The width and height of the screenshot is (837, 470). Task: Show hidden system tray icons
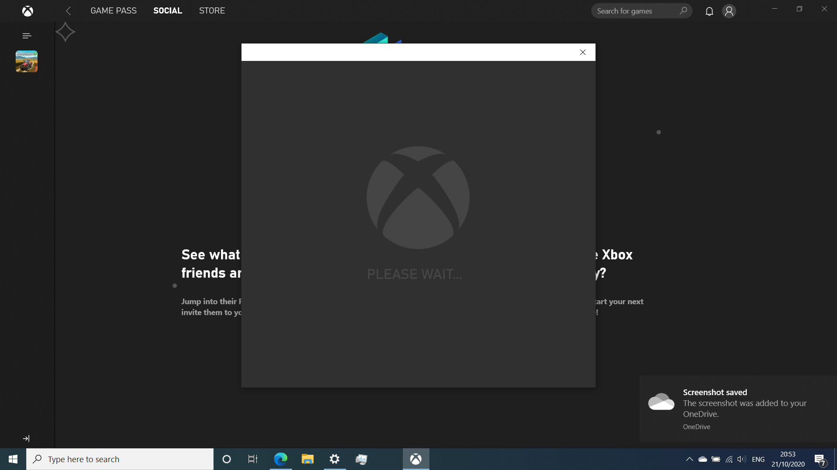click(x=690, y=459)
